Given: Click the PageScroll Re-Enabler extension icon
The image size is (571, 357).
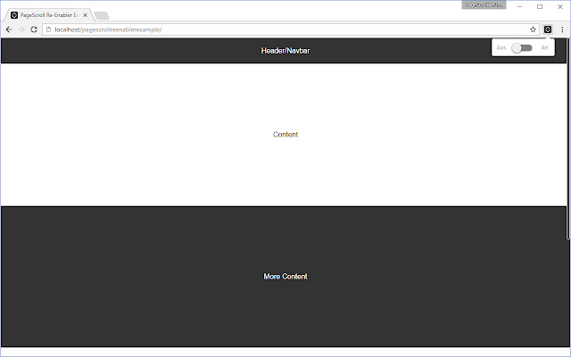Looking at the screenshot, I should click(x=548, y=29).
